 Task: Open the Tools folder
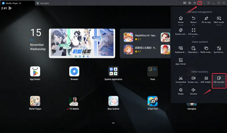click(x=152, y=71)
